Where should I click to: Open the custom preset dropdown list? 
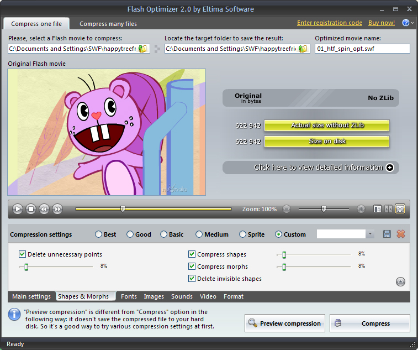371,234
